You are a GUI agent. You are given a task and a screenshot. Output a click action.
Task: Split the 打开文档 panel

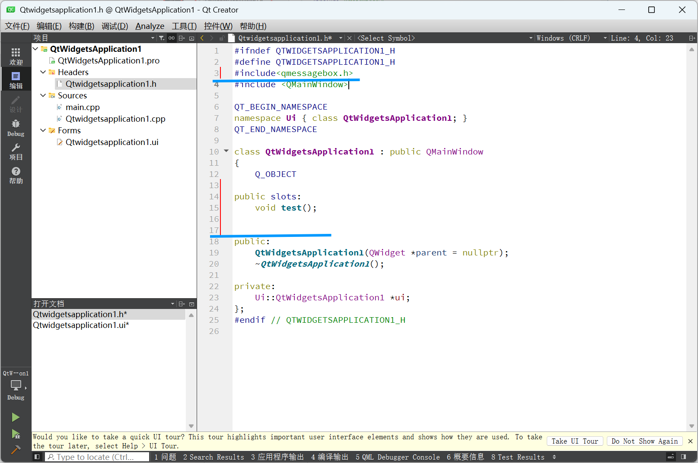coord(182,304)
